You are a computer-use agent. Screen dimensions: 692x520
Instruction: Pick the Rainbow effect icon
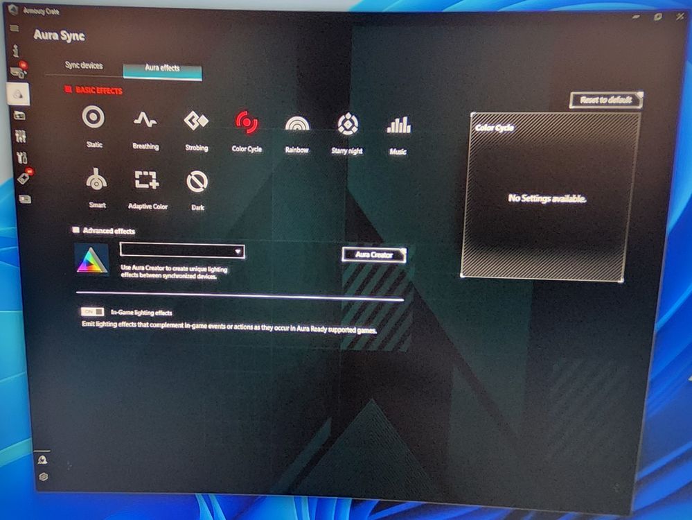297,123
